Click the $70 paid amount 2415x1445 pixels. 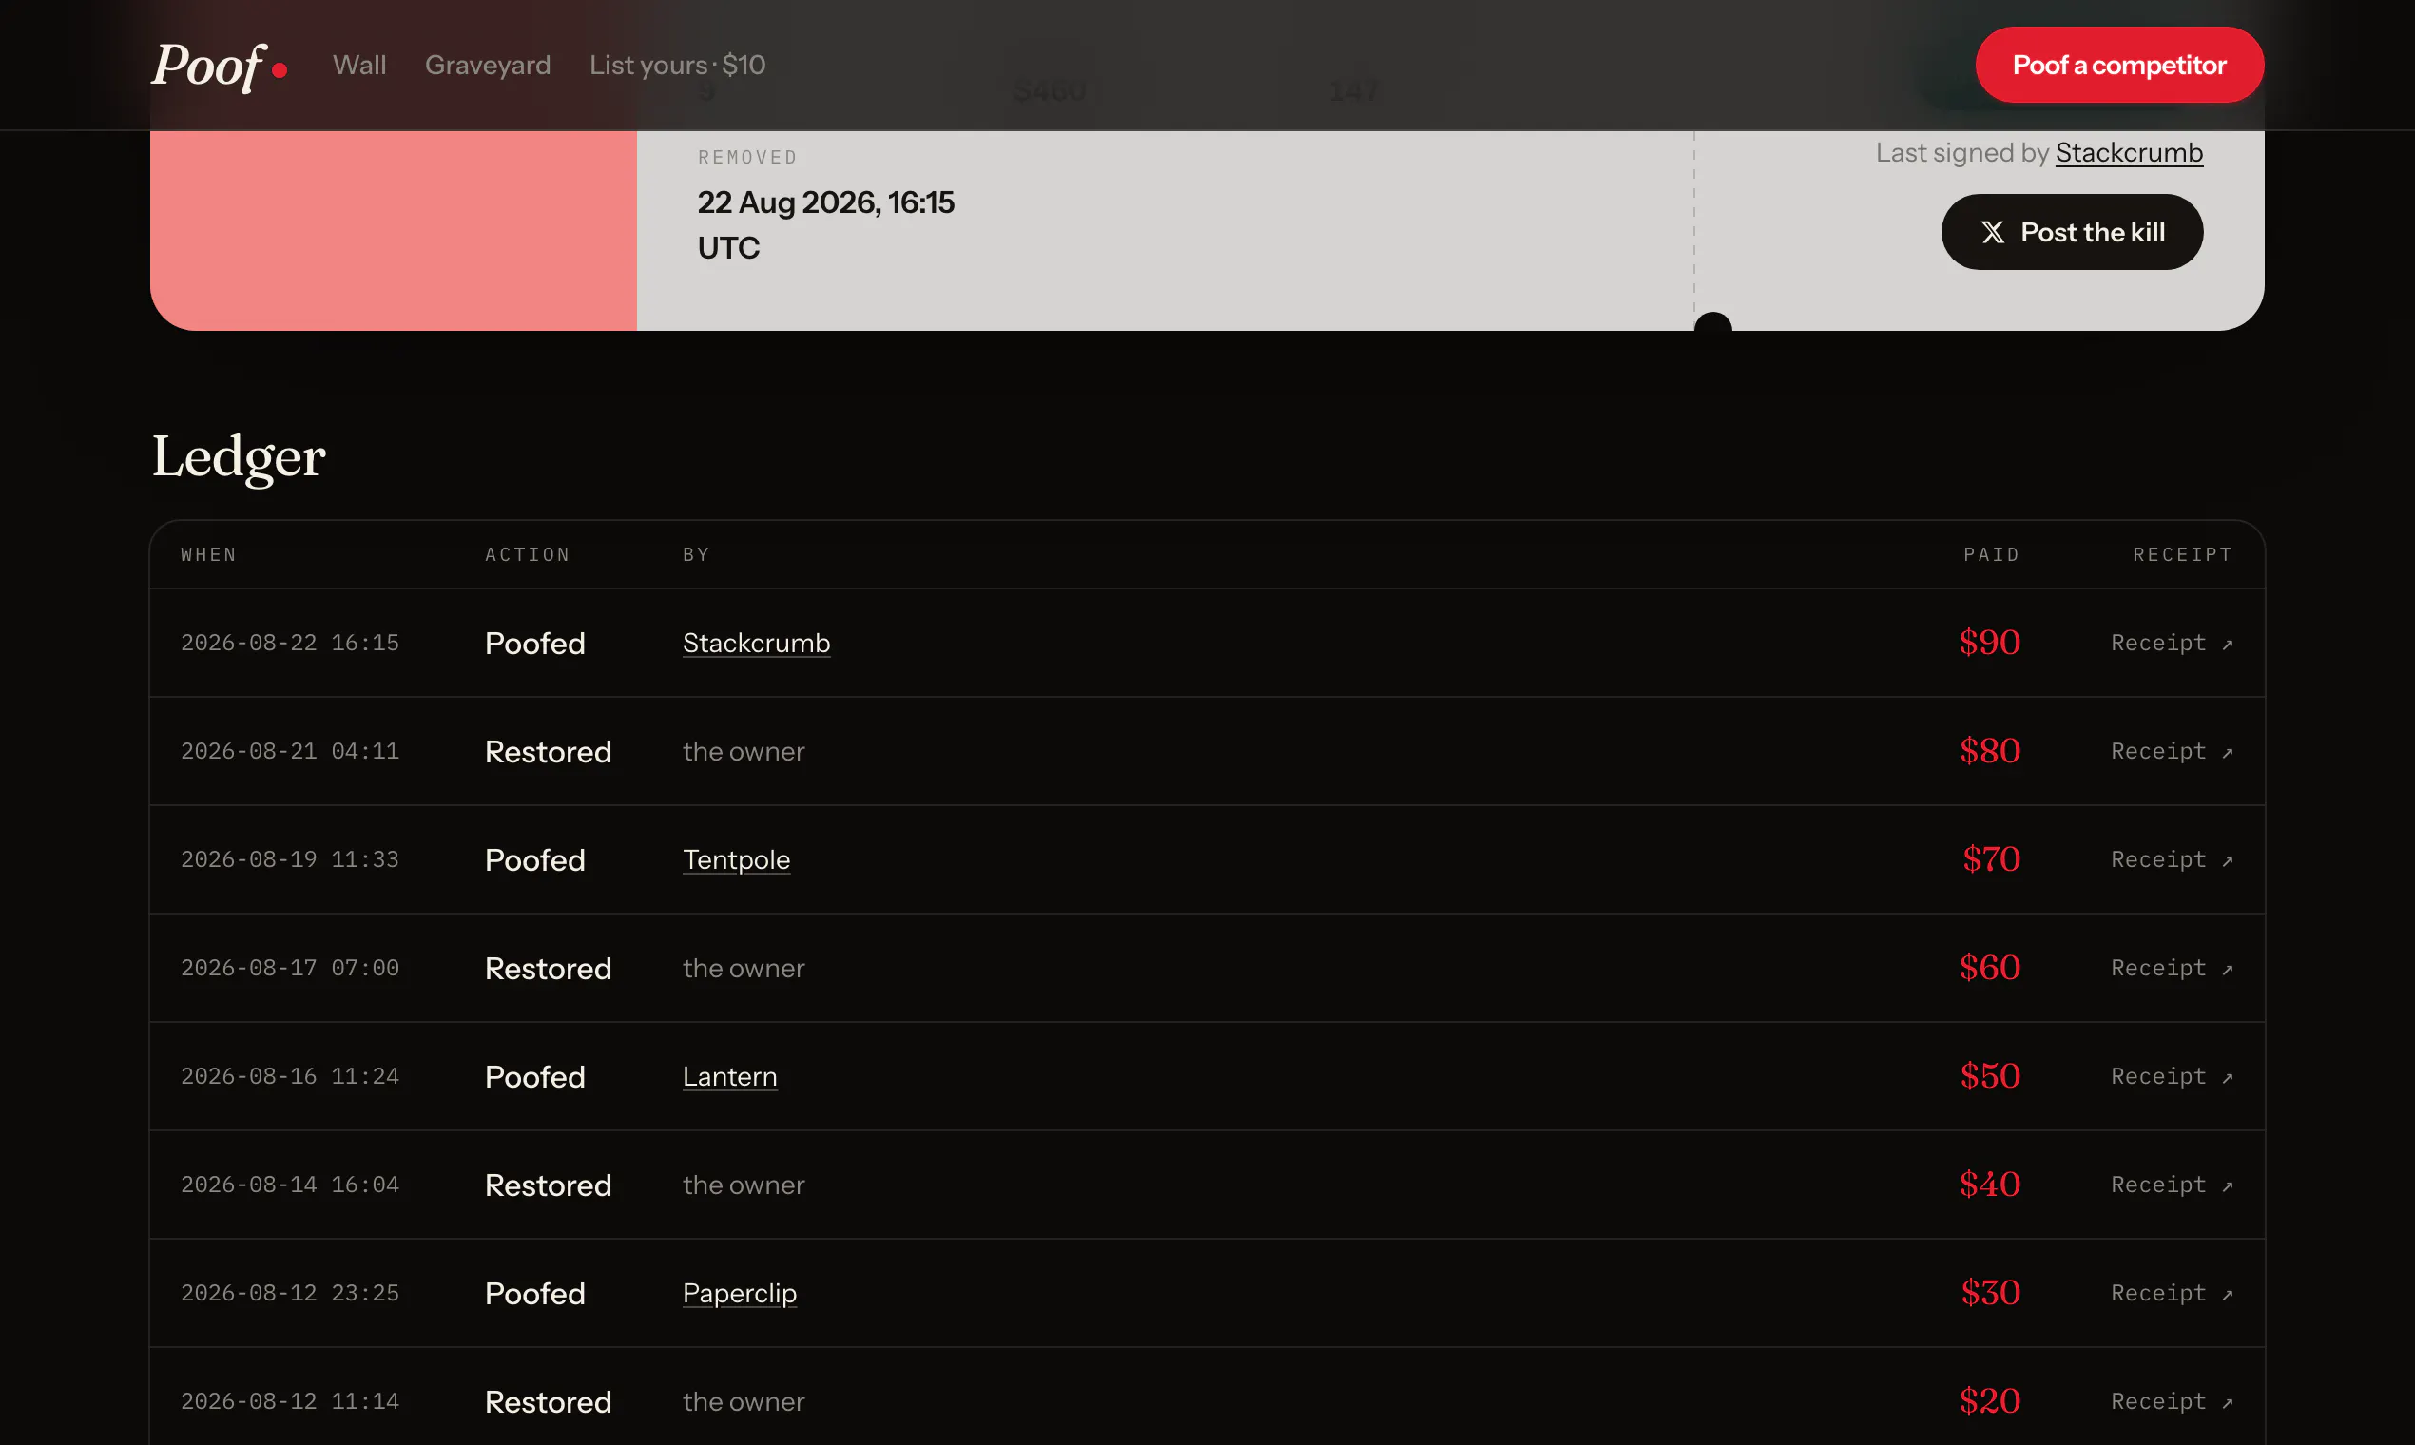click(1991, 858)
